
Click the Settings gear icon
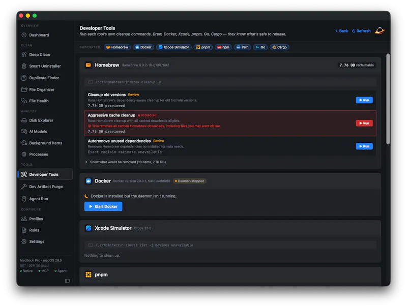(24, 241)
